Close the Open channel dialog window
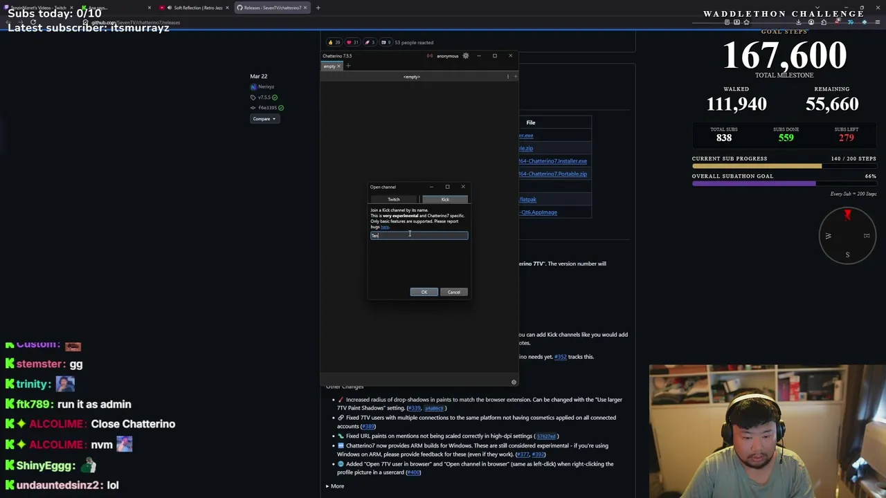The width and height of the screenshot is (886, 498). click(x=463, y=187)
